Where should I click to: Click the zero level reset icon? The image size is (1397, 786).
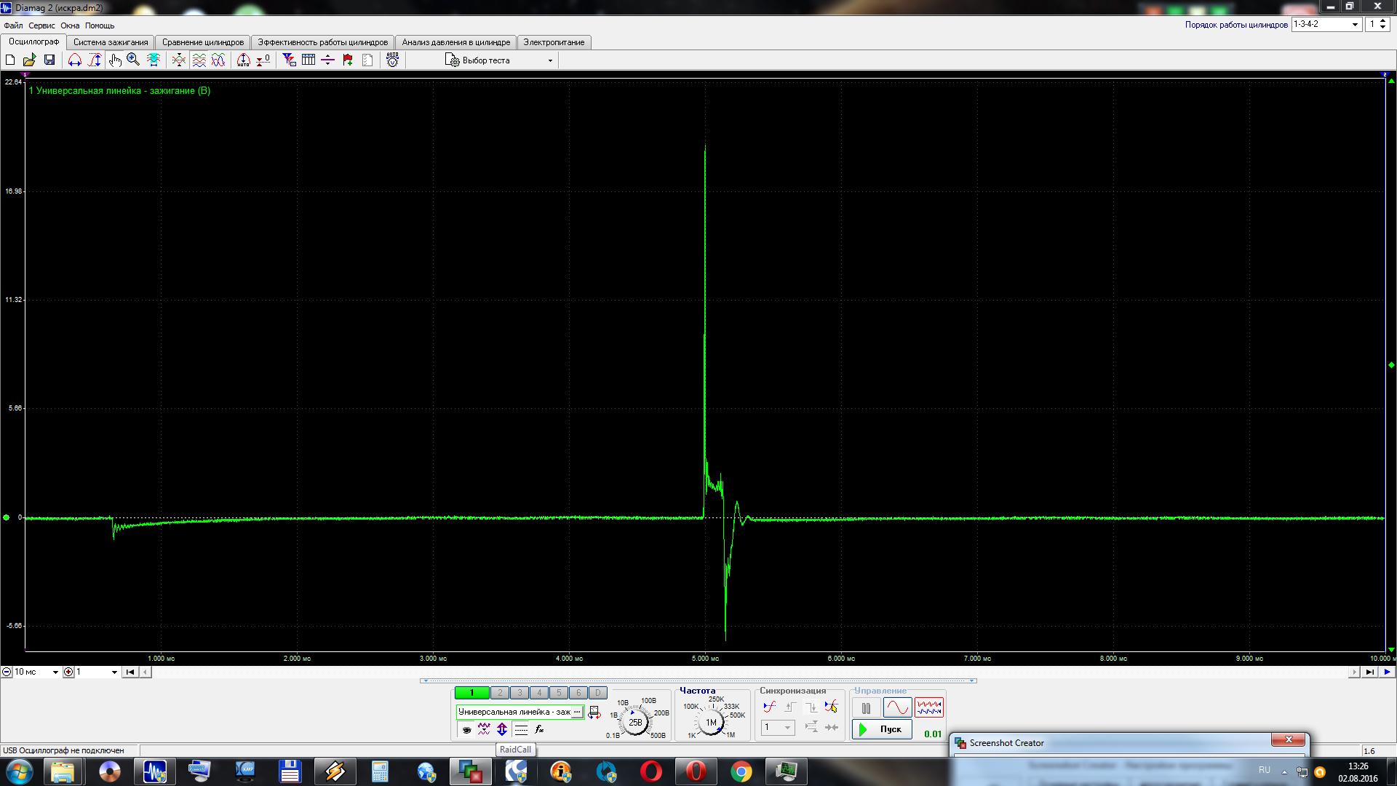pyautogui.click(x=263, y=60)
